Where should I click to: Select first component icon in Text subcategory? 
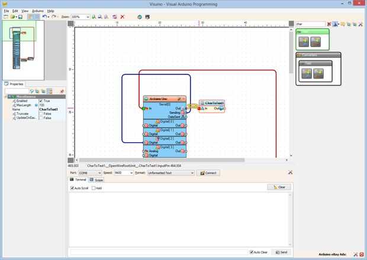coord(307,74)
